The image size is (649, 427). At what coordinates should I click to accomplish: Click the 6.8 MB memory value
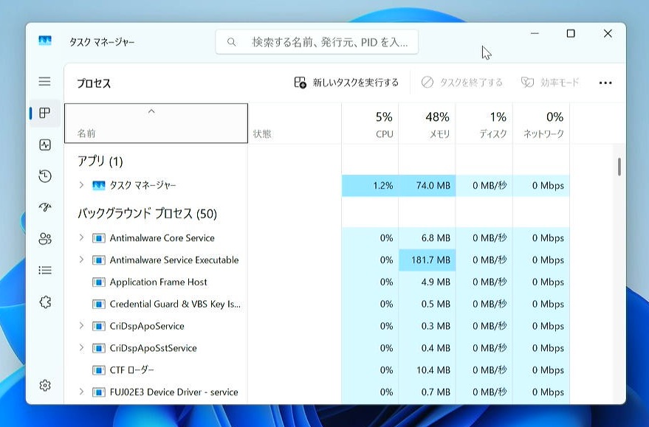436,238
